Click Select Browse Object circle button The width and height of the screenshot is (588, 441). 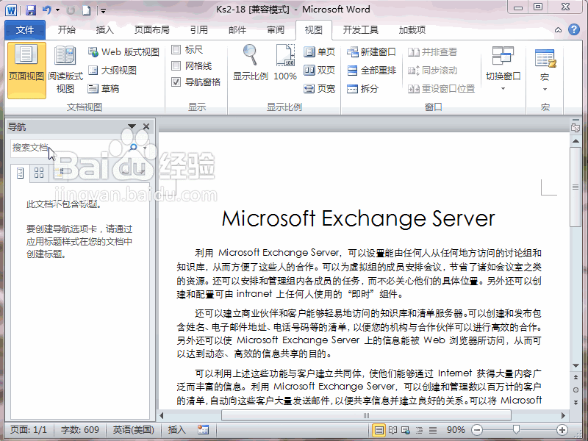pyautogui.click(x=576, y=390)
